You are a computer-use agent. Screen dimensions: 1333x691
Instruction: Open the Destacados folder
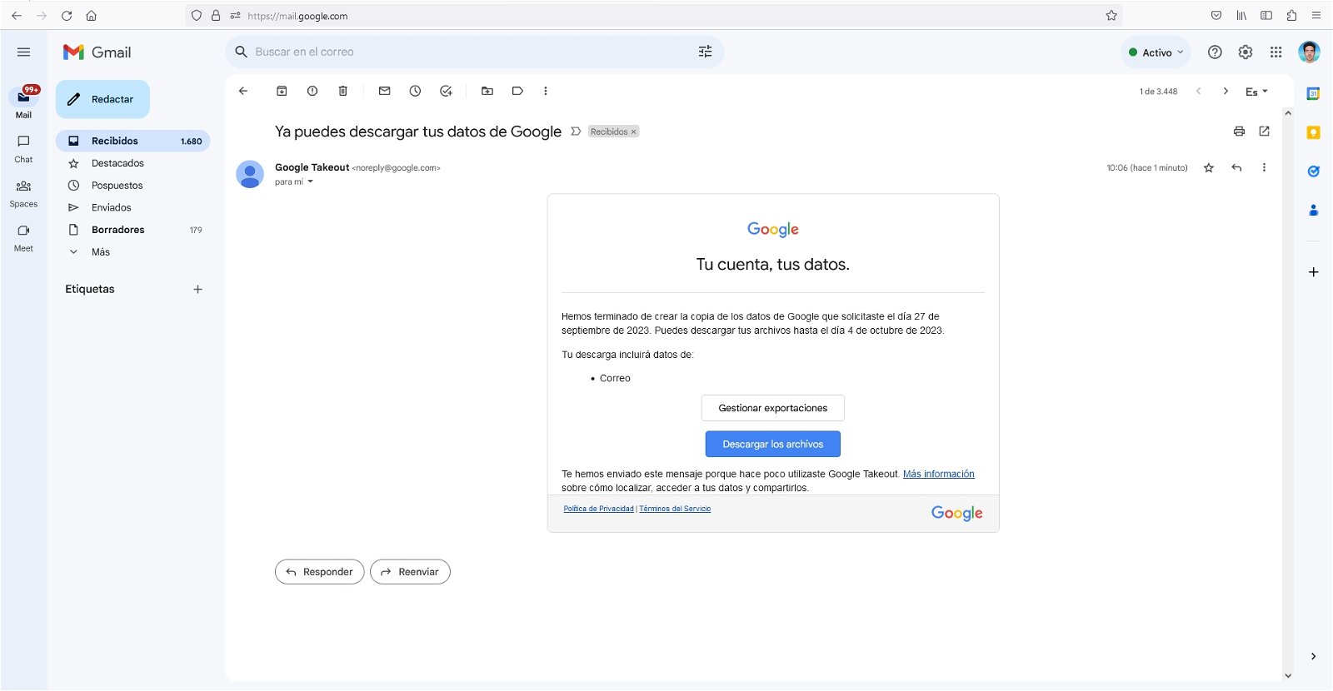click(133, 163)
